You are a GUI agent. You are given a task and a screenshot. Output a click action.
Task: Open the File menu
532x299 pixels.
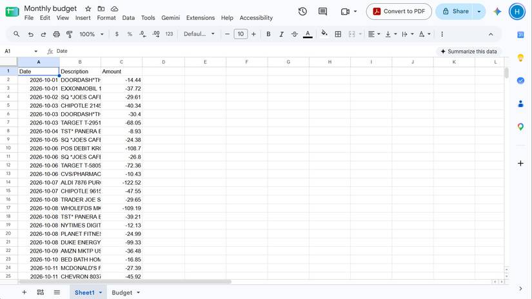(29, 18)
